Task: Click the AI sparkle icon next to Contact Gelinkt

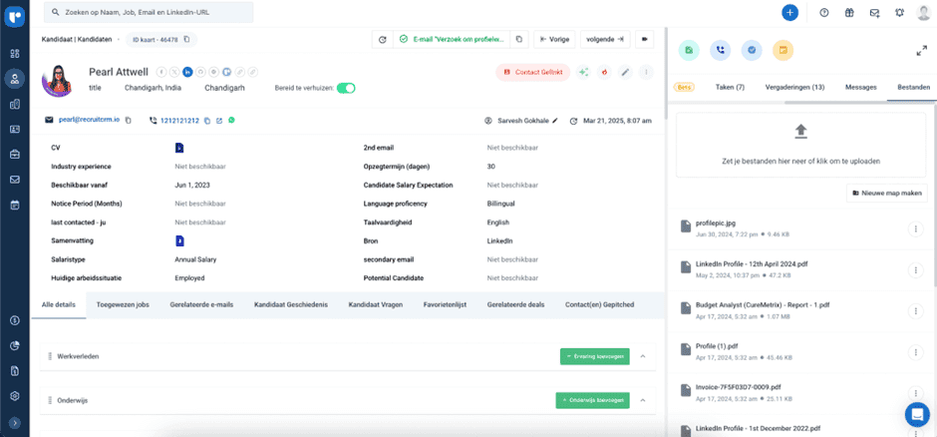Action: (x=584, y=72)
